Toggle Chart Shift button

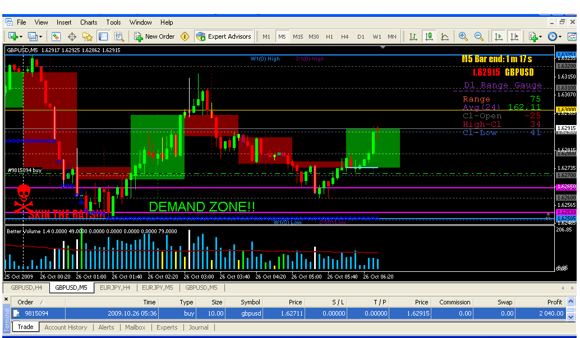pyautogui.click(x=514, y=36)
